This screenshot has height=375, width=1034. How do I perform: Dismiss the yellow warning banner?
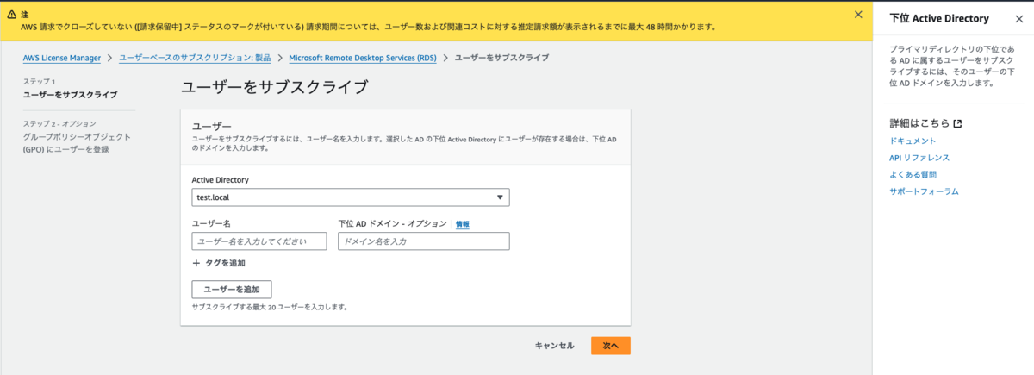tap(857, 15)
